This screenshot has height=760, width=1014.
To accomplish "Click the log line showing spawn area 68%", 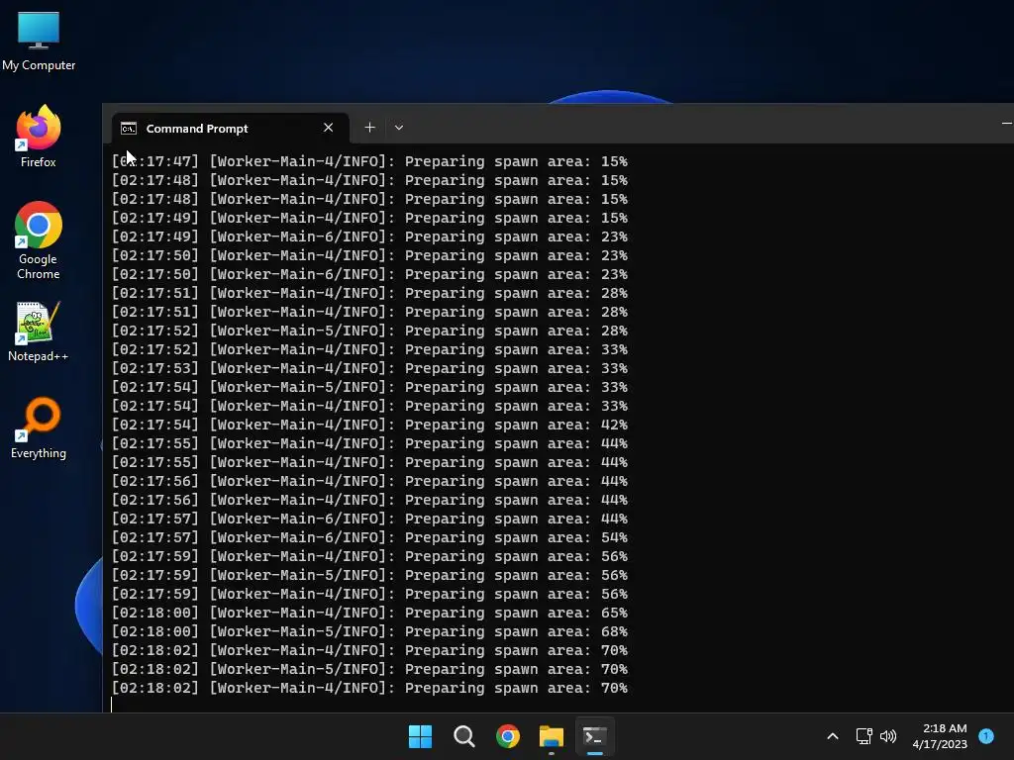I will pos(369,631).
